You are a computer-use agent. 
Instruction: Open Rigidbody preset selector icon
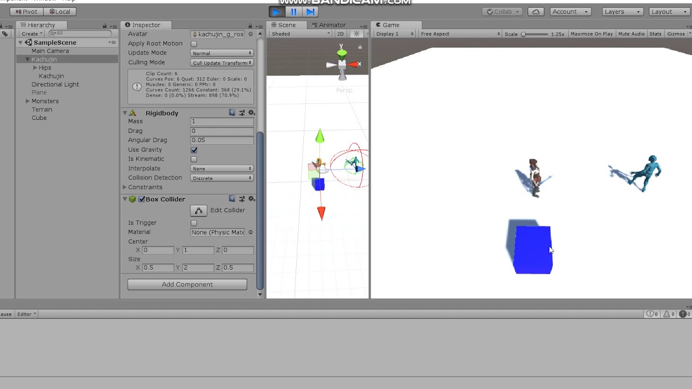click(x=242, y=113)
